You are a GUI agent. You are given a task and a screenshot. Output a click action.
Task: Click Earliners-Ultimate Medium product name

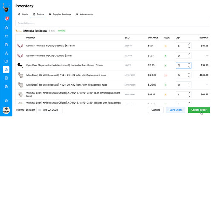[50, 46]
